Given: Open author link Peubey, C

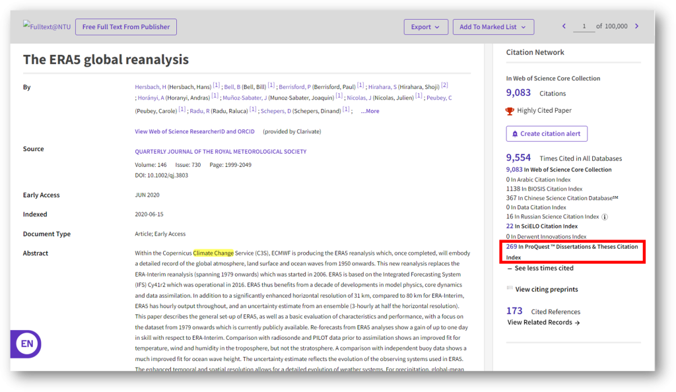Looking at the screenshot, I should [439, 98].
